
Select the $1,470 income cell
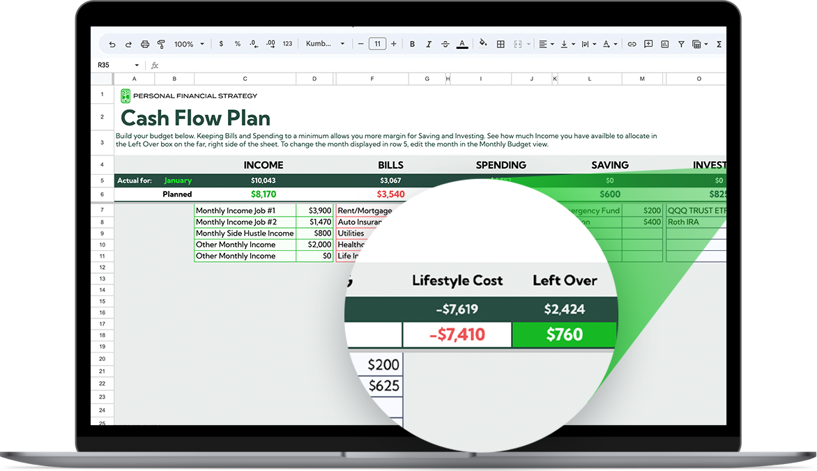click(314, 222)
